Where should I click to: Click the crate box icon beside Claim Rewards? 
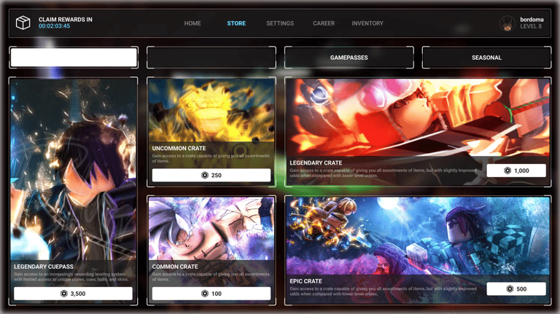[23, 23]
